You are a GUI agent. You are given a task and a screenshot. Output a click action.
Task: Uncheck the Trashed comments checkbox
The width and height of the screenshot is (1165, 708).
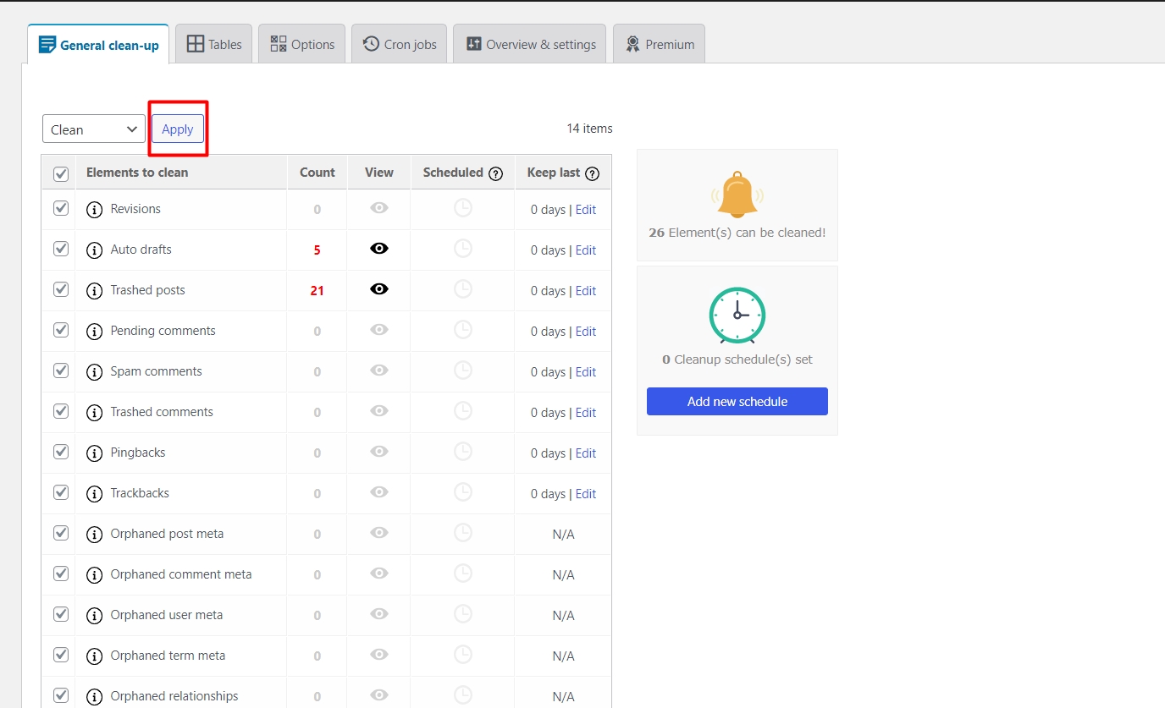coord(61,411)
